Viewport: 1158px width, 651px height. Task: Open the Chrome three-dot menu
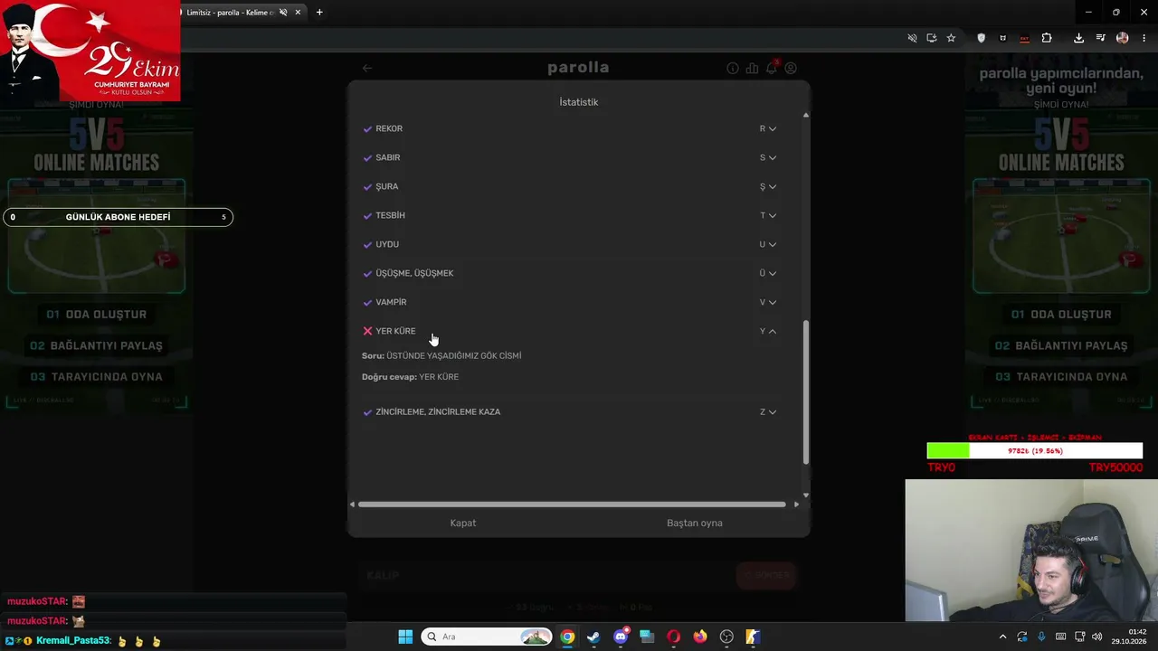1144,38
